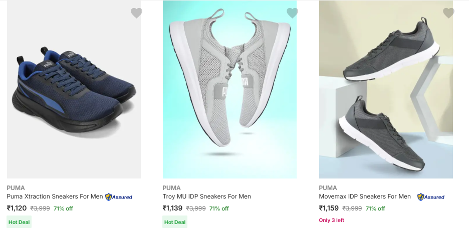Image resolution: width=469 pixels, height=229 pixels.
Task: Click the ₹1,120 price of Puma Xtraction
Action: click(x=17, y=208)
